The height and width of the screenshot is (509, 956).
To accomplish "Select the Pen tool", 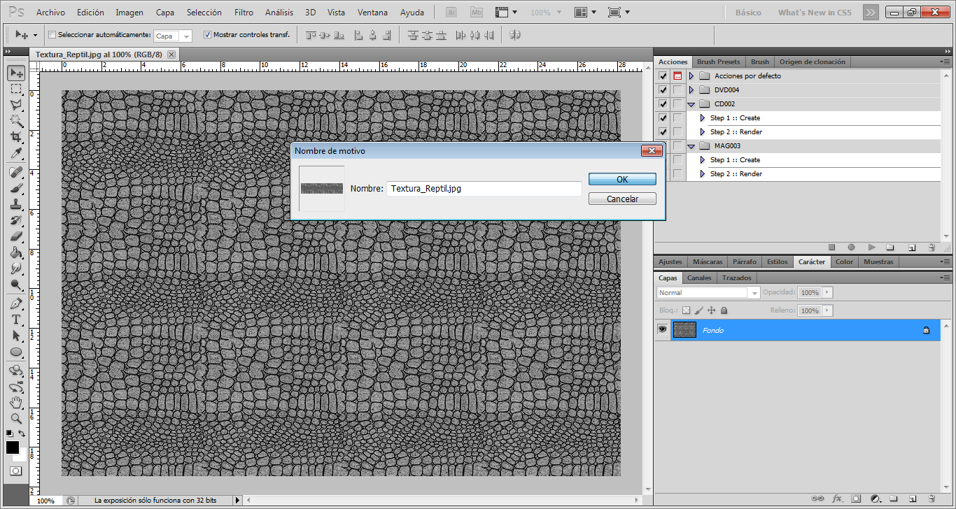I will coord(16,303).
